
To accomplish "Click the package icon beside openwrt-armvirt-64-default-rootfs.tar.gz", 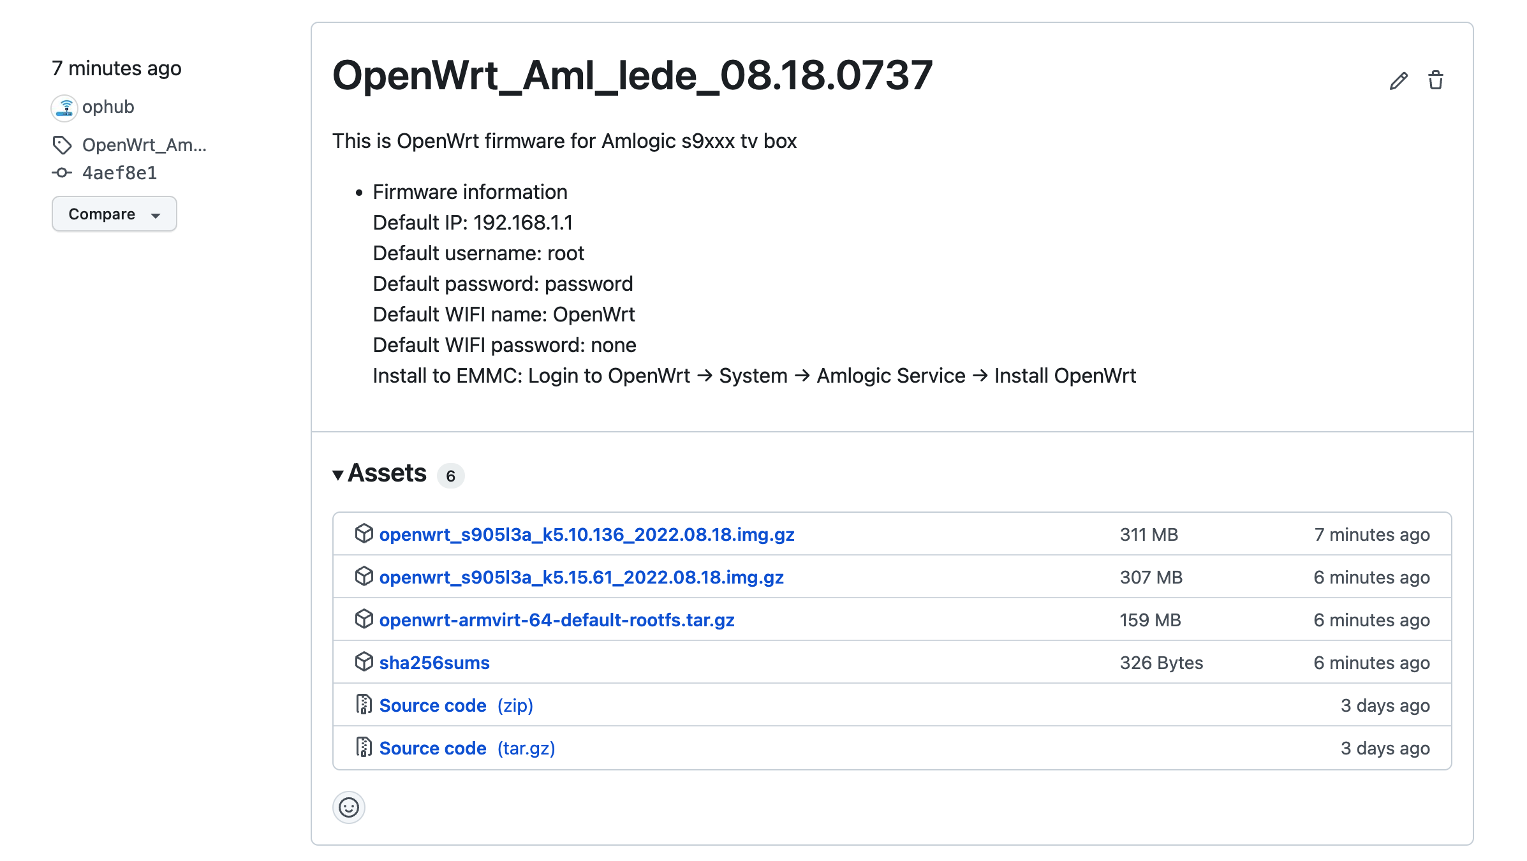I will [x=364, y=619].
